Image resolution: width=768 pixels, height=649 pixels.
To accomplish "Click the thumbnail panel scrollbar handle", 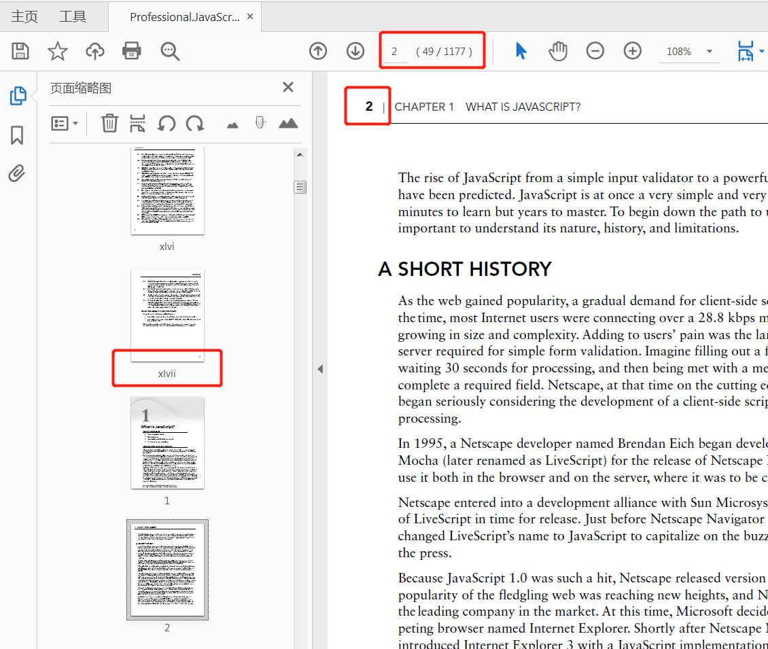I will (x=300, y=187).
